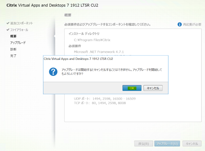
Task: Select ファイアウォール step in sidebar
Action: point(19,30)
